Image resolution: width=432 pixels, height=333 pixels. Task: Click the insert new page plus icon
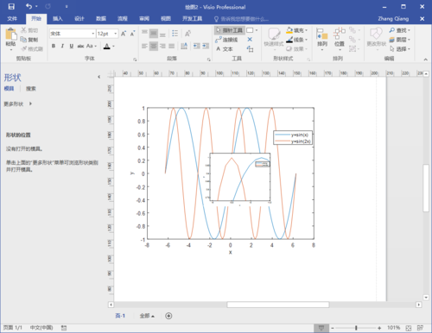(x=168, y=316)
